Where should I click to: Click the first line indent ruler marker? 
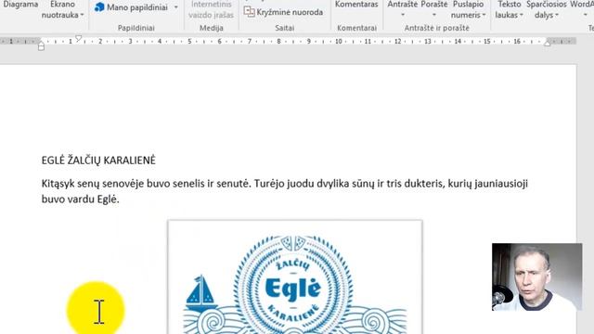[78, 38]
